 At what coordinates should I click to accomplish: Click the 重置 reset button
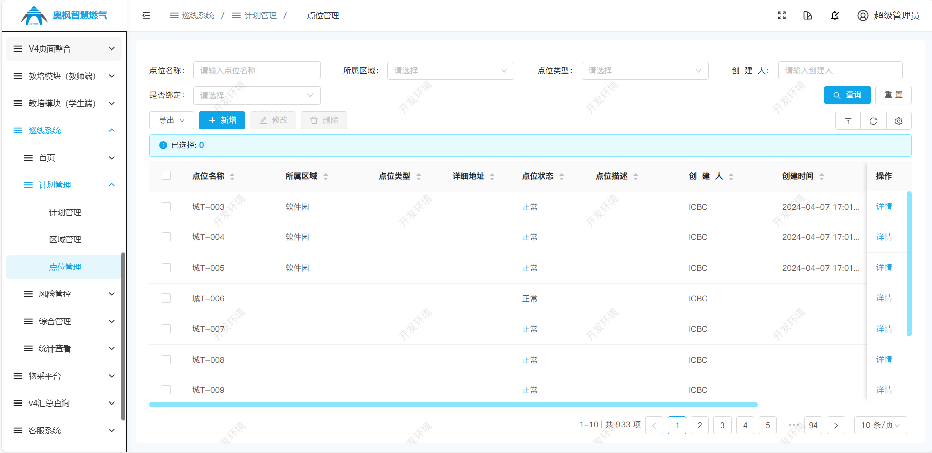coord(893,95)
